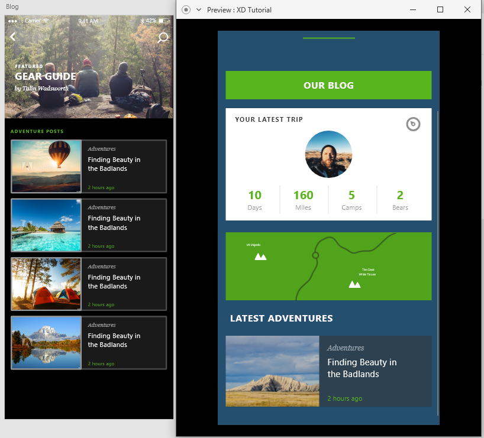The image size is (484, 438).
Task: Click the record button in the Preview title bar
Action: [x=186, y=9]
